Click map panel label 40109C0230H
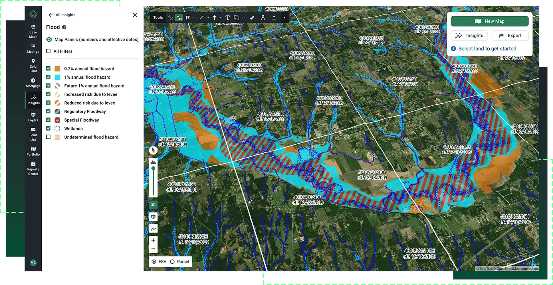This screenshot has height=285, width=553. click(193, 237)
